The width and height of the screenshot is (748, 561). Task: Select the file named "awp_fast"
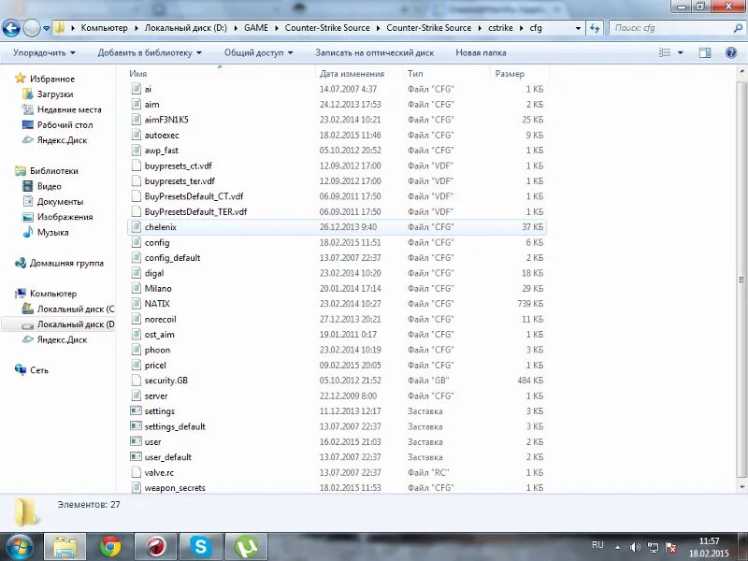tap(161, 151)
